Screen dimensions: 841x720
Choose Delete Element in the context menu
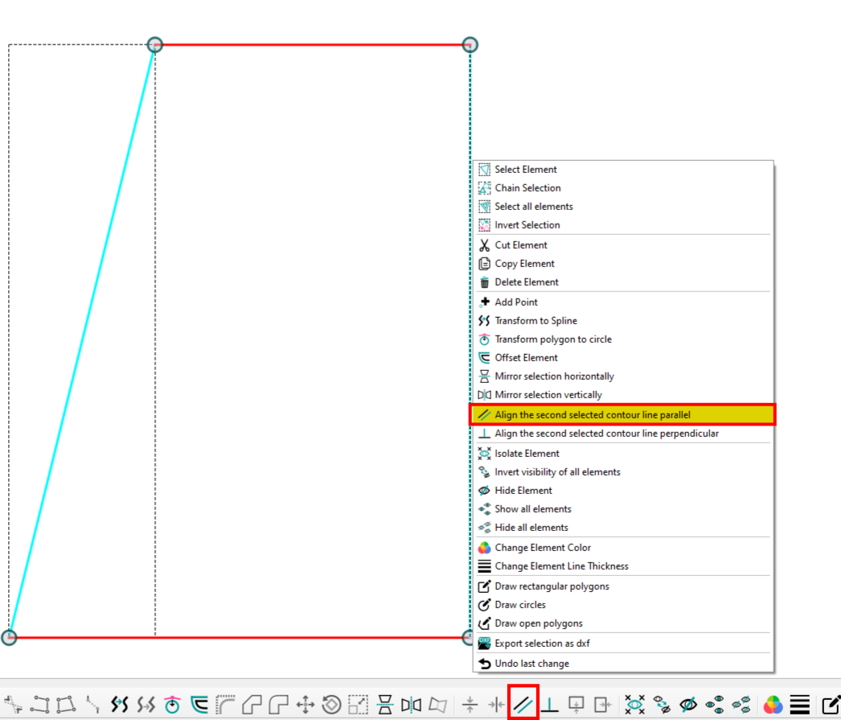527,282
